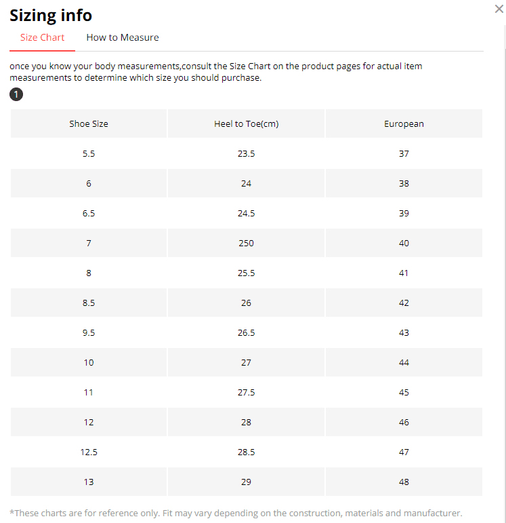The image size is (506, 523).
Task: Click the numbered step 1 badge
Action: [x=16, y=94]
